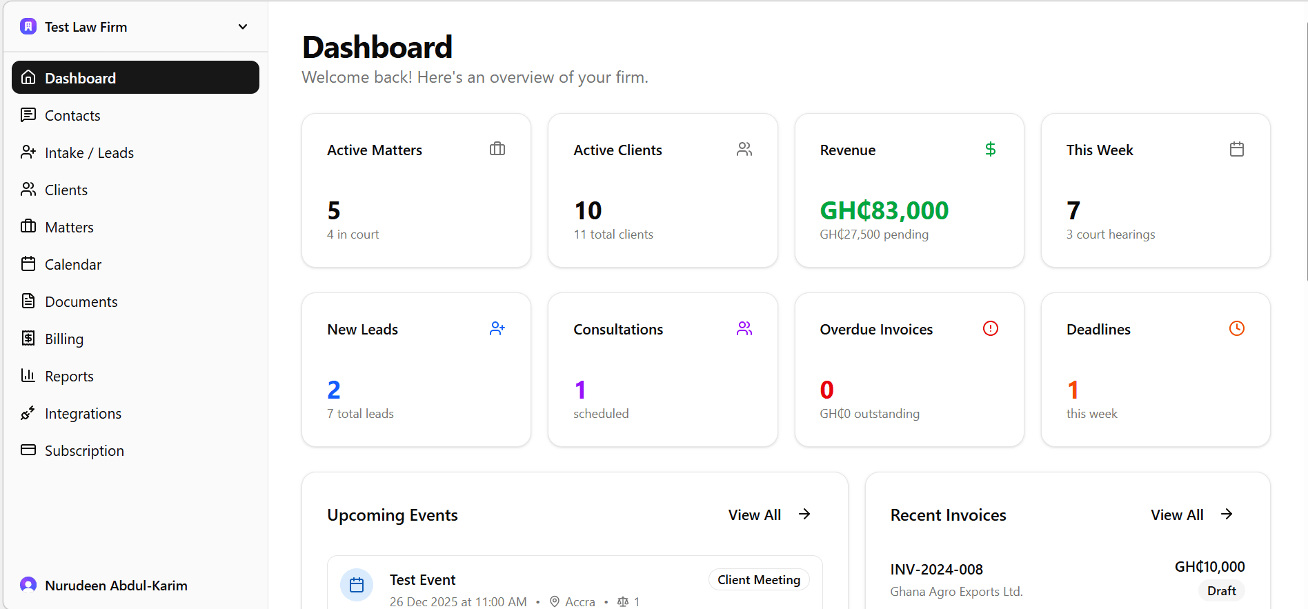Viewport: 1308px width, 609px height.
Task: Click the Reports bar chart icon
Action: tap(28, 375)
